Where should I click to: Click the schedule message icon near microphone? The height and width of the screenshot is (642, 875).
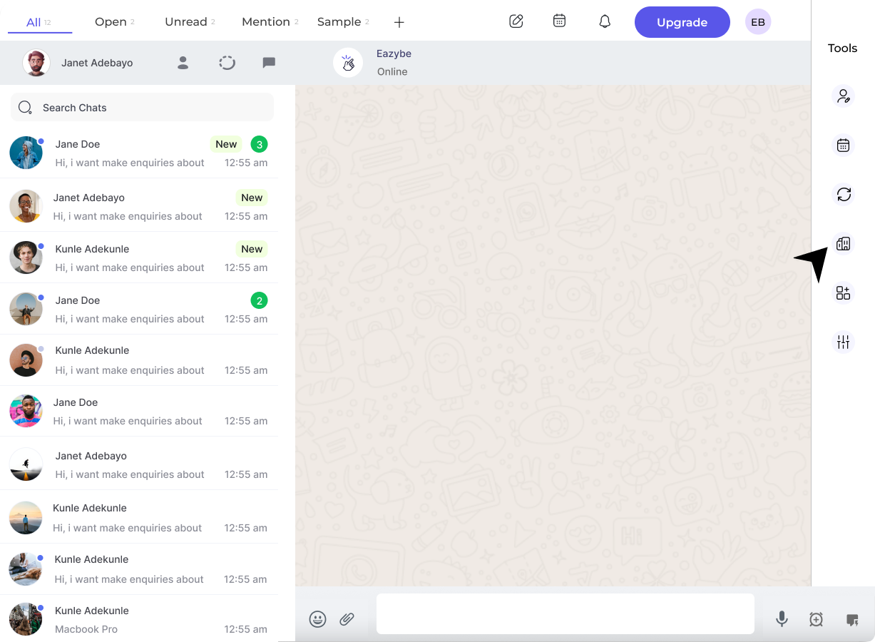point(817,620)
